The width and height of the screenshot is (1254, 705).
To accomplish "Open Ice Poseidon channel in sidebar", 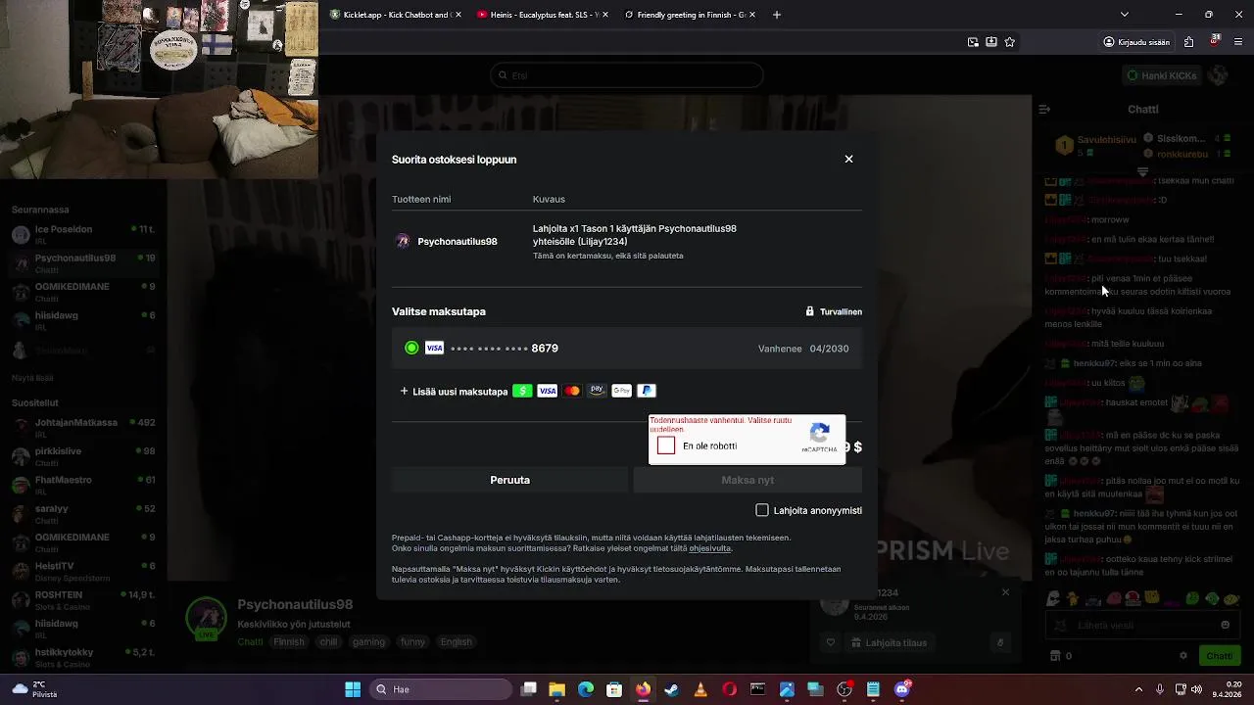I will point(82,234).
